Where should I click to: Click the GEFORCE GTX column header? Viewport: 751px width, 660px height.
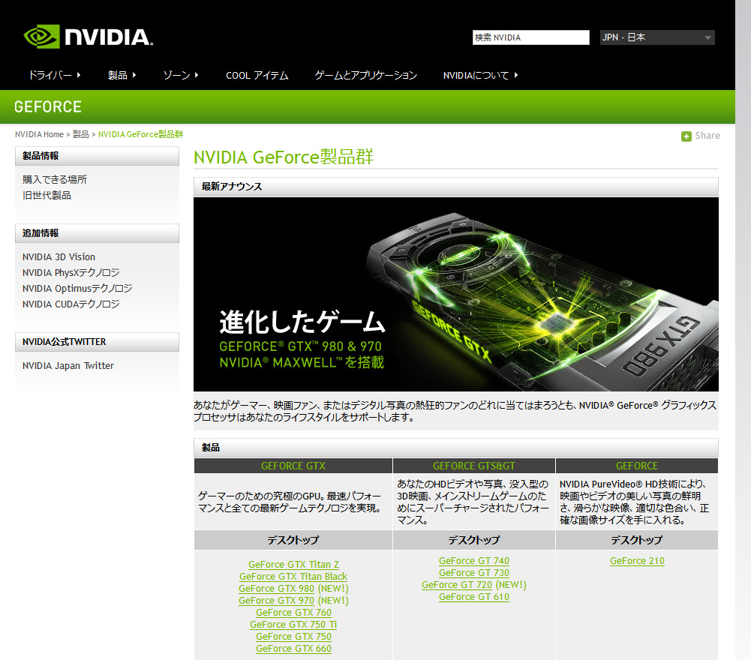point(293,466)
